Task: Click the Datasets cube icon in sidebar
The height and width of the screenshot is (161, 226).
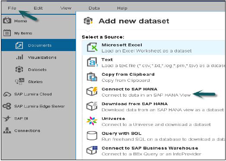Action: tap(19, 69)
